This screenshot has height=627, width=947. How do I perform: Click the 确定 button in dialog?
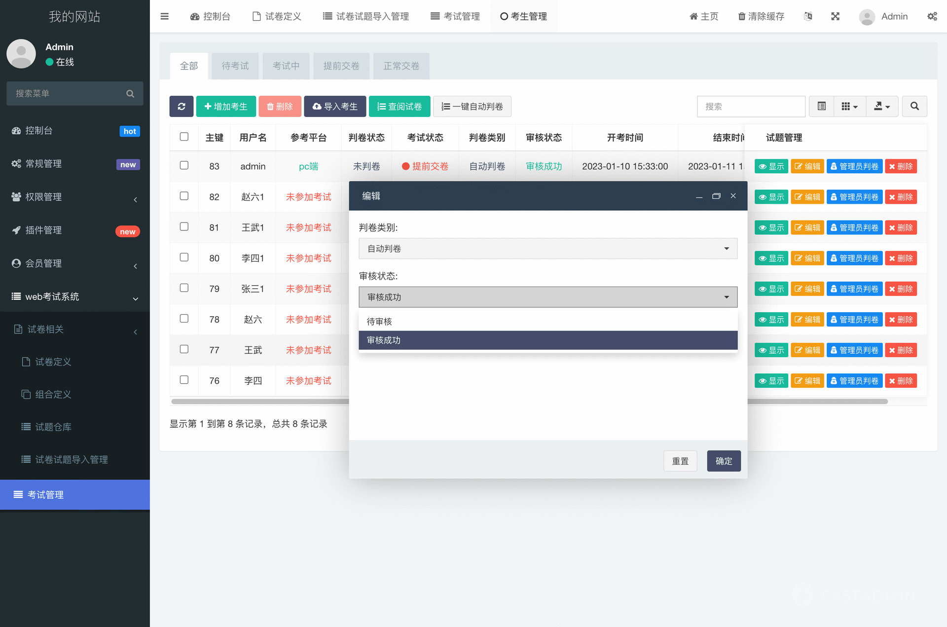[724, 461]
